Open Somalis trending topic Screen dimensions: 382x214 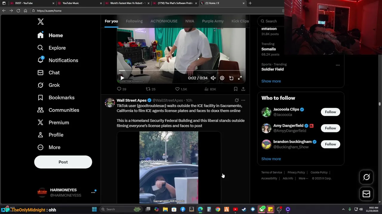[x=269, y=49]
